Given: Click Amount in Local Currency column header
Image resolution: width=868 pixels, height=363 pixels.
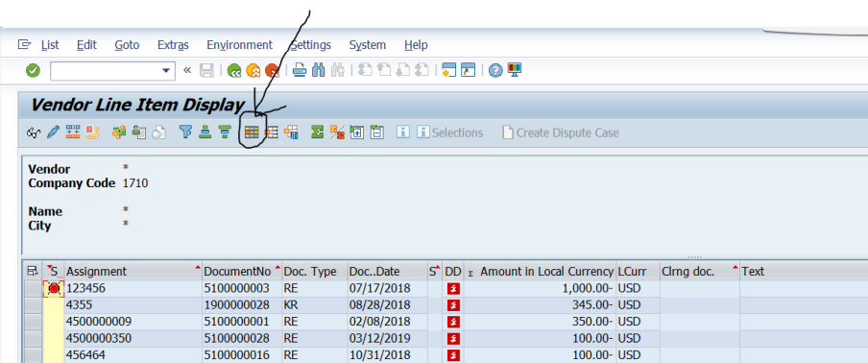Looking at the screenshot, I should 541,271.
